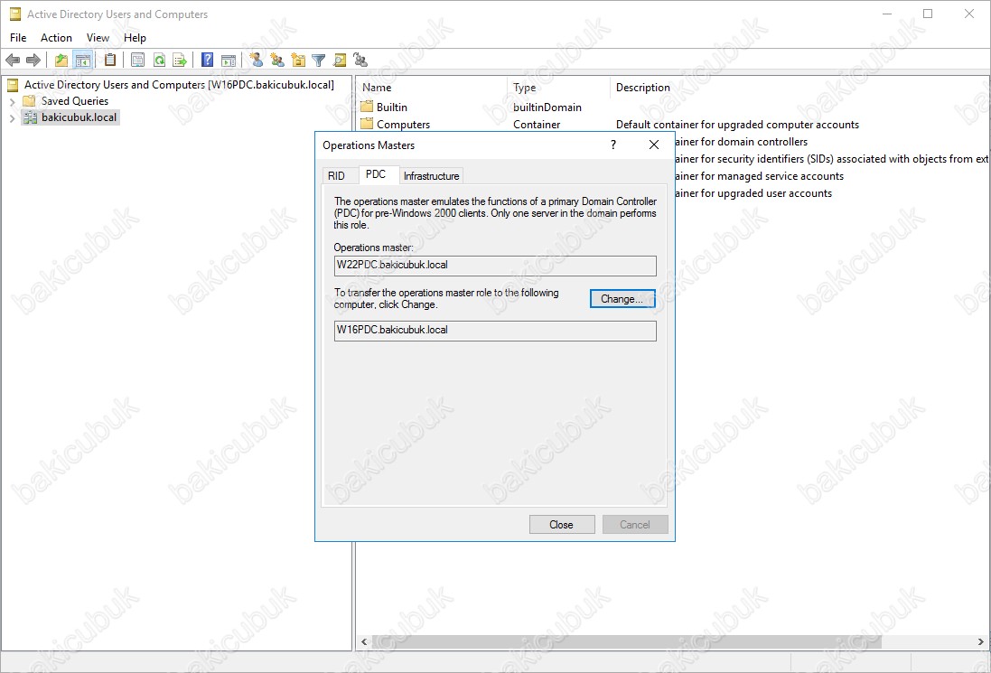Screen dimensions: 991x673
Task: Sort by the Description column header
Action: coord(800,88)
